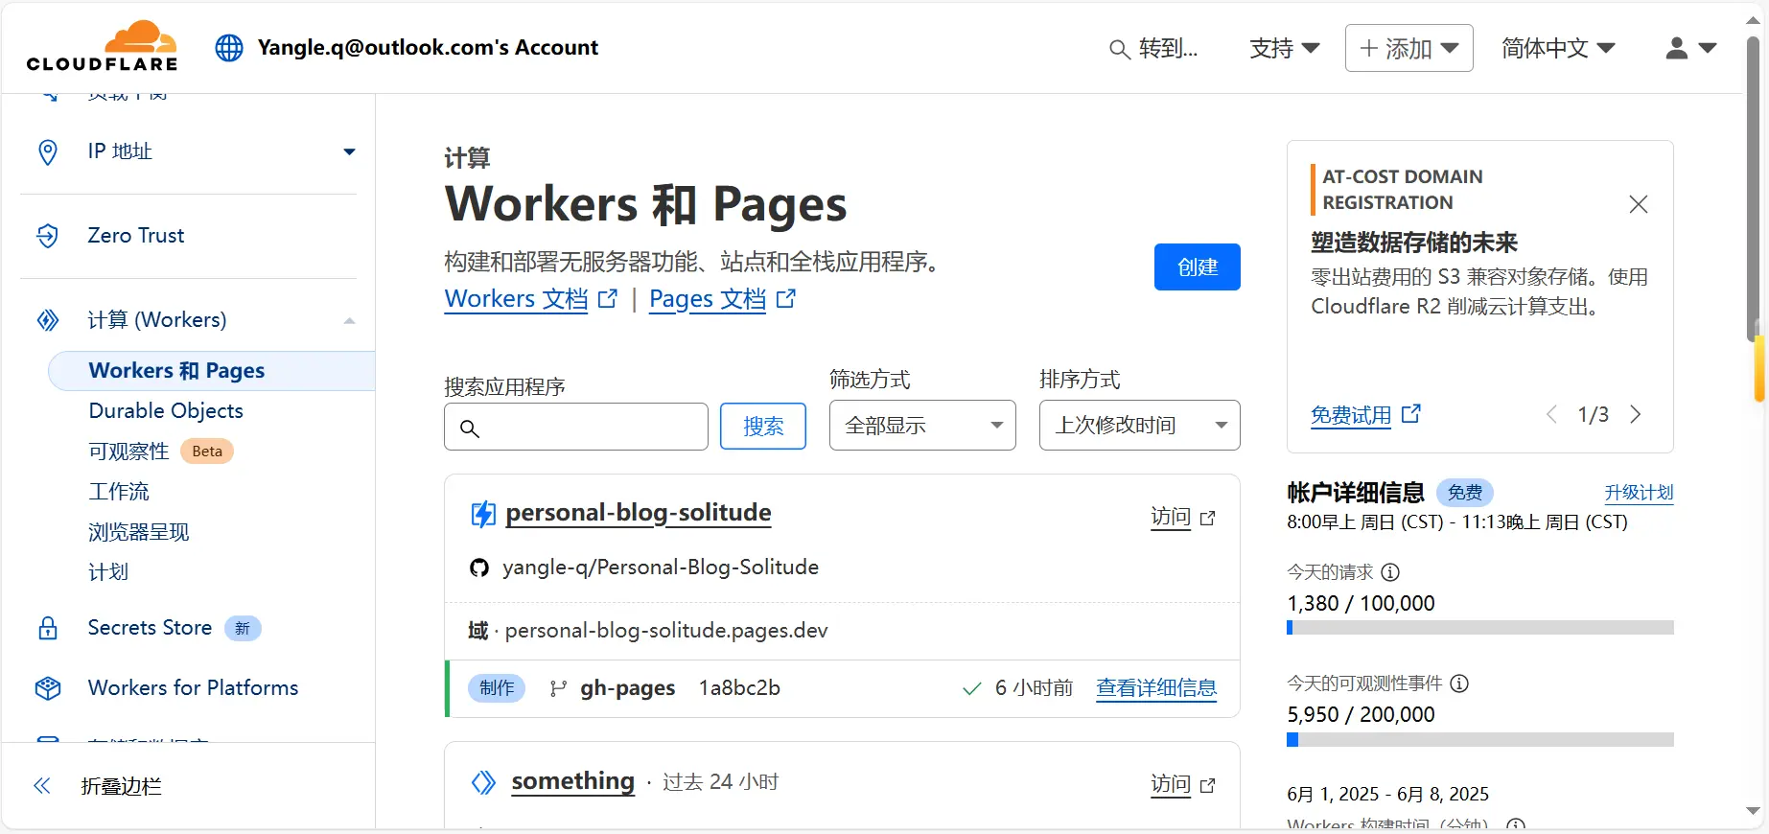1769x834 pixels.
Task: Select Workers 和 Pages in sidebar
Action: (x=211, y=371)
